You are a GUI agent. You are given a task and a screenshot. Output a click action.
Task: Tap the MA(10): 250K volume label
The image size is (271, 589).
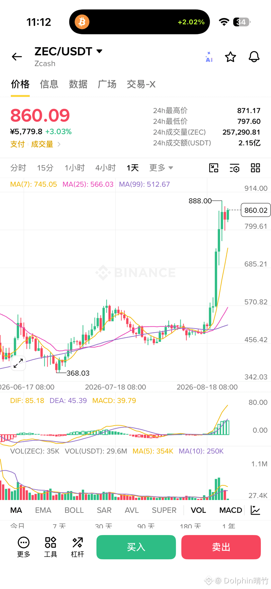(201, 451)
